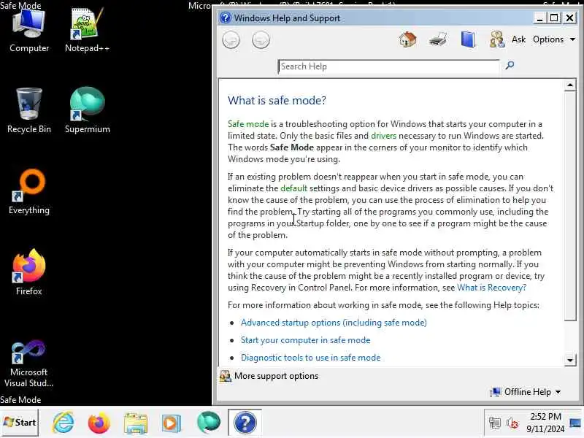Image resolution: width=584 pixels, height=438 pixels.
Task: Print the help topic with printer icon
Action: 437,39
